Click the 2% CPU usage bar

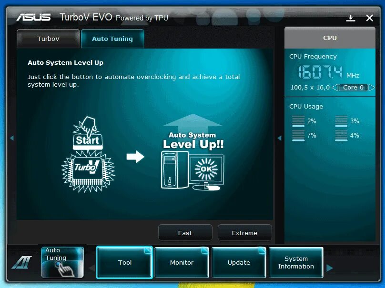click(x=298, y=121)
